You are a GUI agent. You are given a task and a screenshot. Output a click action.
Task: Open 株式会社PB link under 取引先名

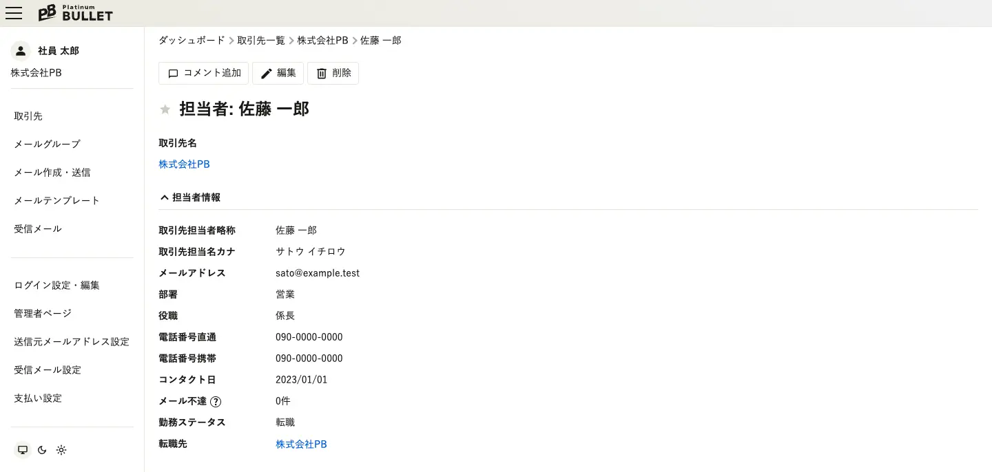184,164
